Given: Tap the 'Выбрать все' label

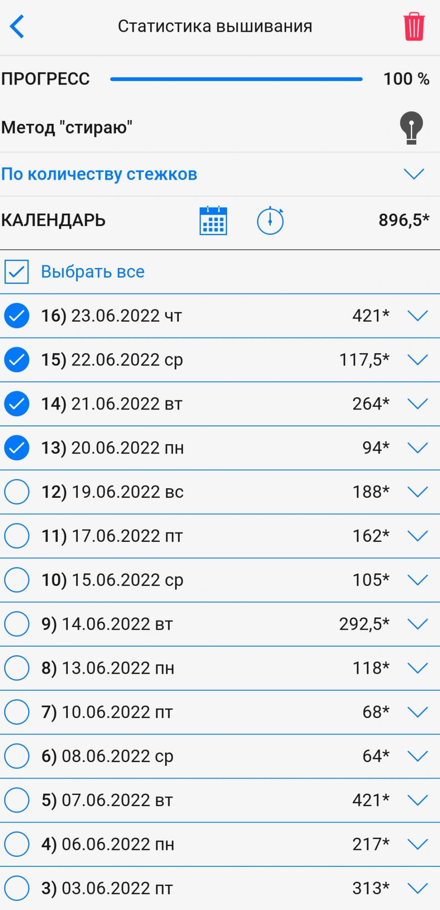Looking at the screenshot, I should tap(93, 272).
